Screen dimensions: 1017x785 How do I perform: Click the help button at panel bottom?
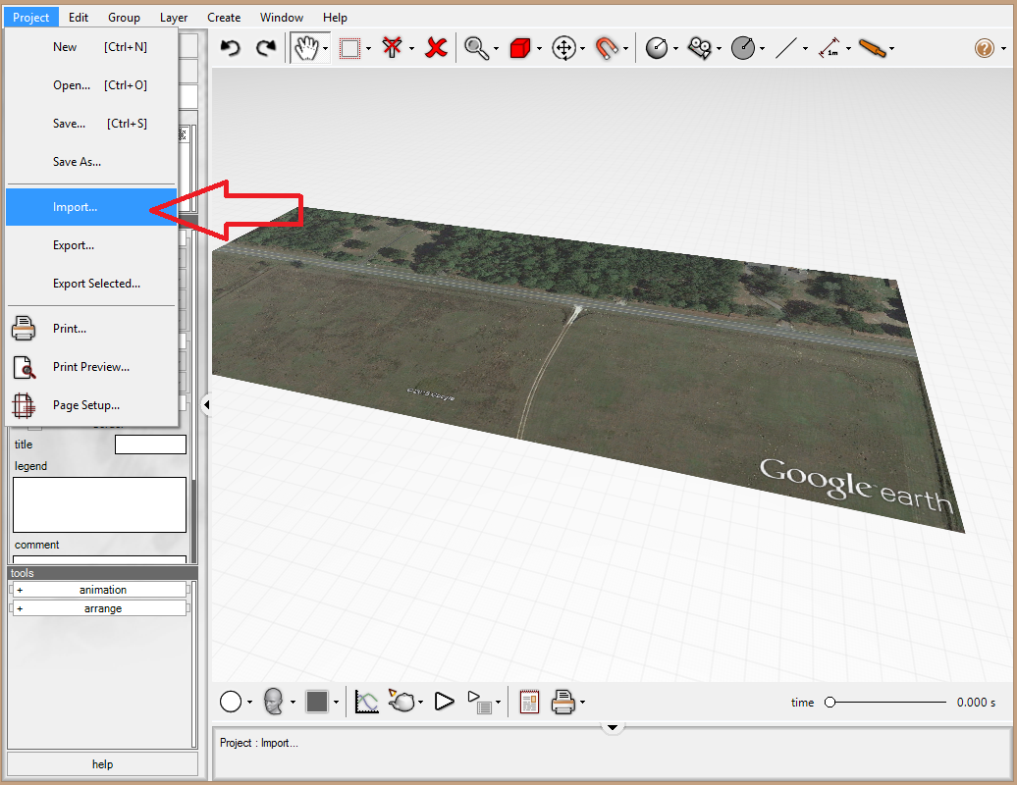point(102,763)
